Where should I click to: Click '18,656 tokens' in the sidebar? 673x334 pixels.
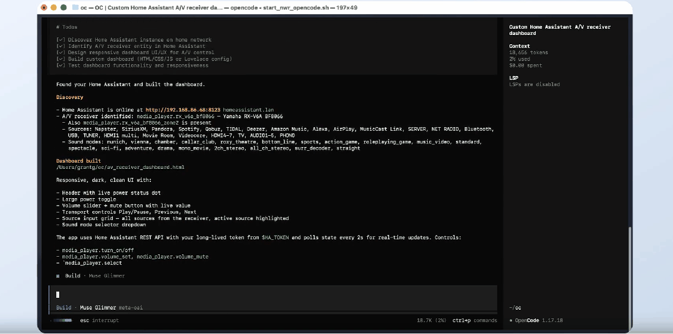click(x=528, y=52)
